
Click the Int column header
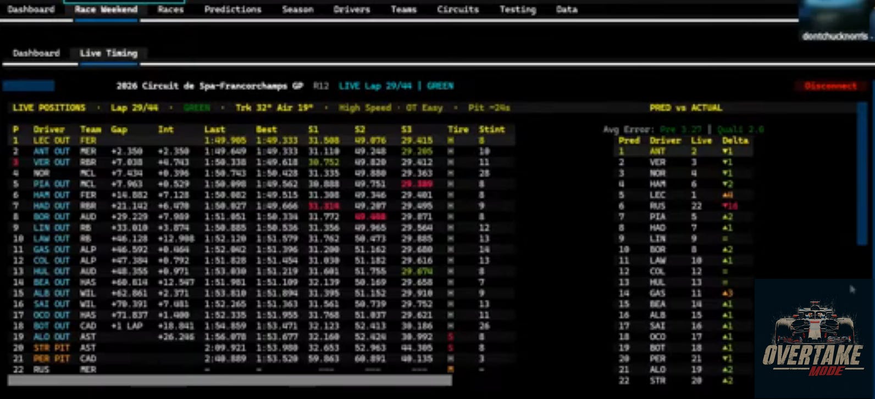click(165, 130)
